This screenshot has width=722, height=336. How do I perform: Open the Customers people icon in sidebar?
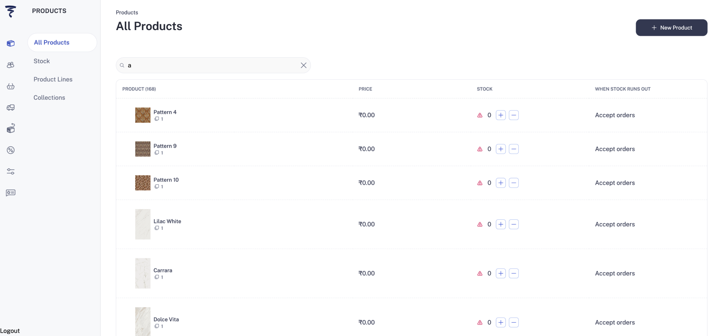pos(11,65)
